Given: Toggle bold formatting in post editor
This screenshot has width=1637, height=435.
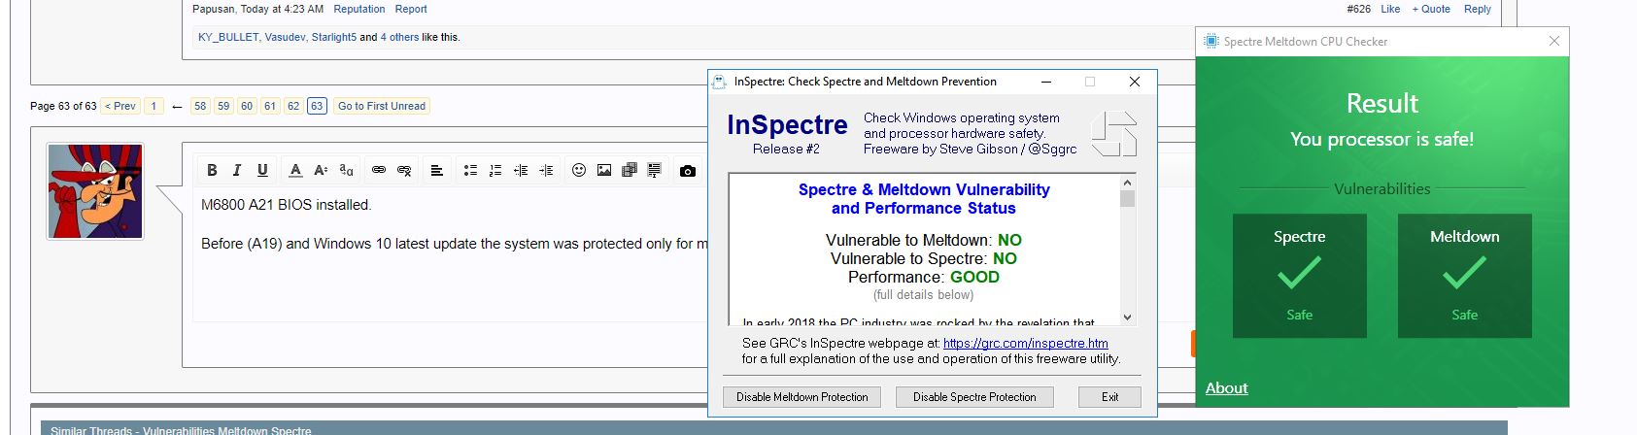Looking at the screenshot, I should tap(212, 171).
